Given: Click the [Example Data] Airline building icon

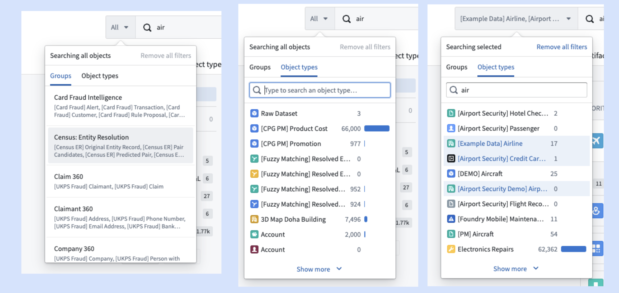Looking at the screenshot, I should pos(451,144).
